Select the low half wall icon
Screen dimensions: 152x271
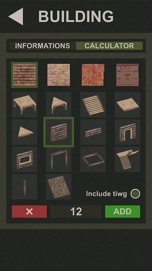93,132
